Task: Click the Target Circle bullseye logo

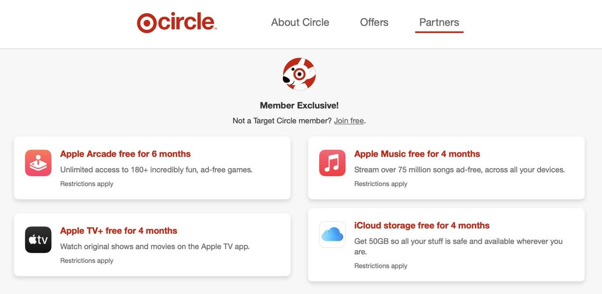Action: [145, 22]
